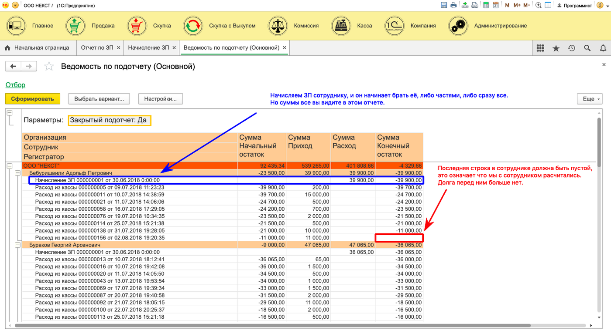Click the Настройки... button
611x334 pixels.
coord(161,98)
